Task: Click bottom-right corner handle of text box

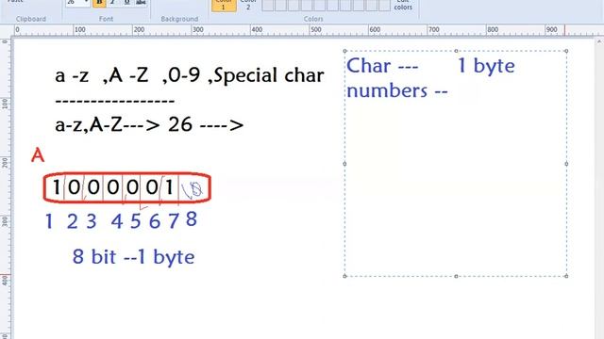Action: 566,276
